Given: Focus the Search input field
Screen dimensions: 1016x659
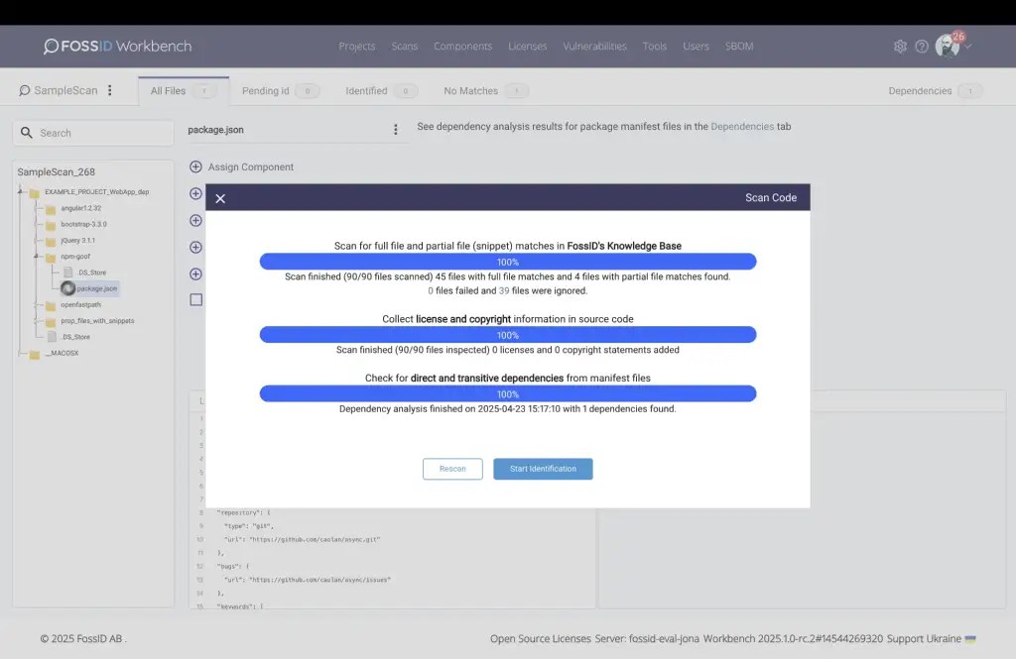Looking at the screenshot, I should coord(93,133).
